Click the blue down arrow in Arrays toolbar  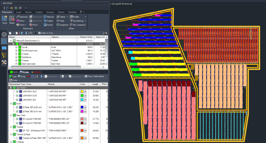click(x=41, y=76)
